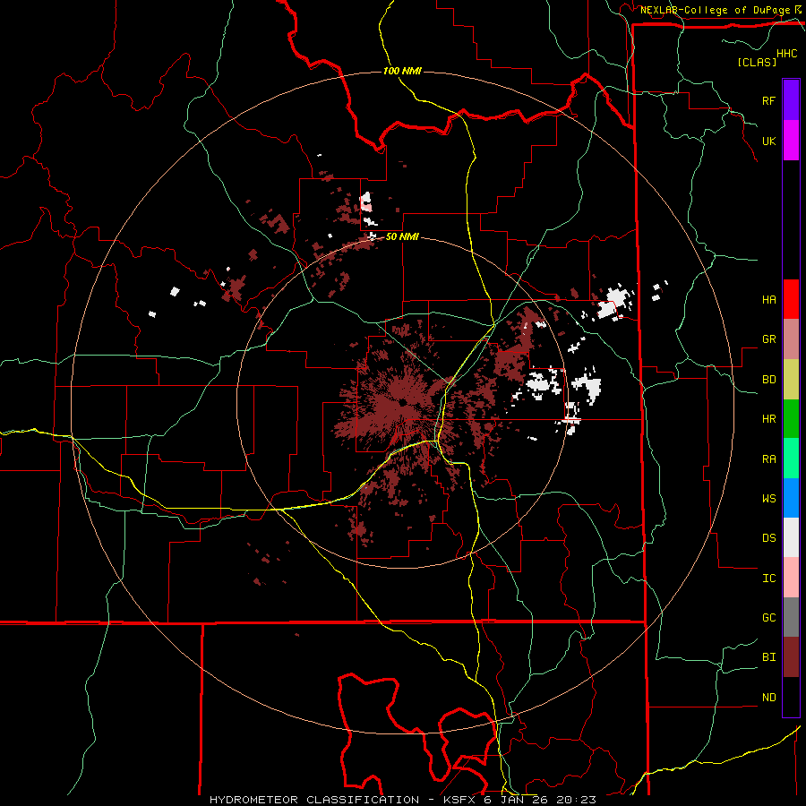Click the BD legend label
The height and width of the screenshot is (806, 806).
[768, 380]
